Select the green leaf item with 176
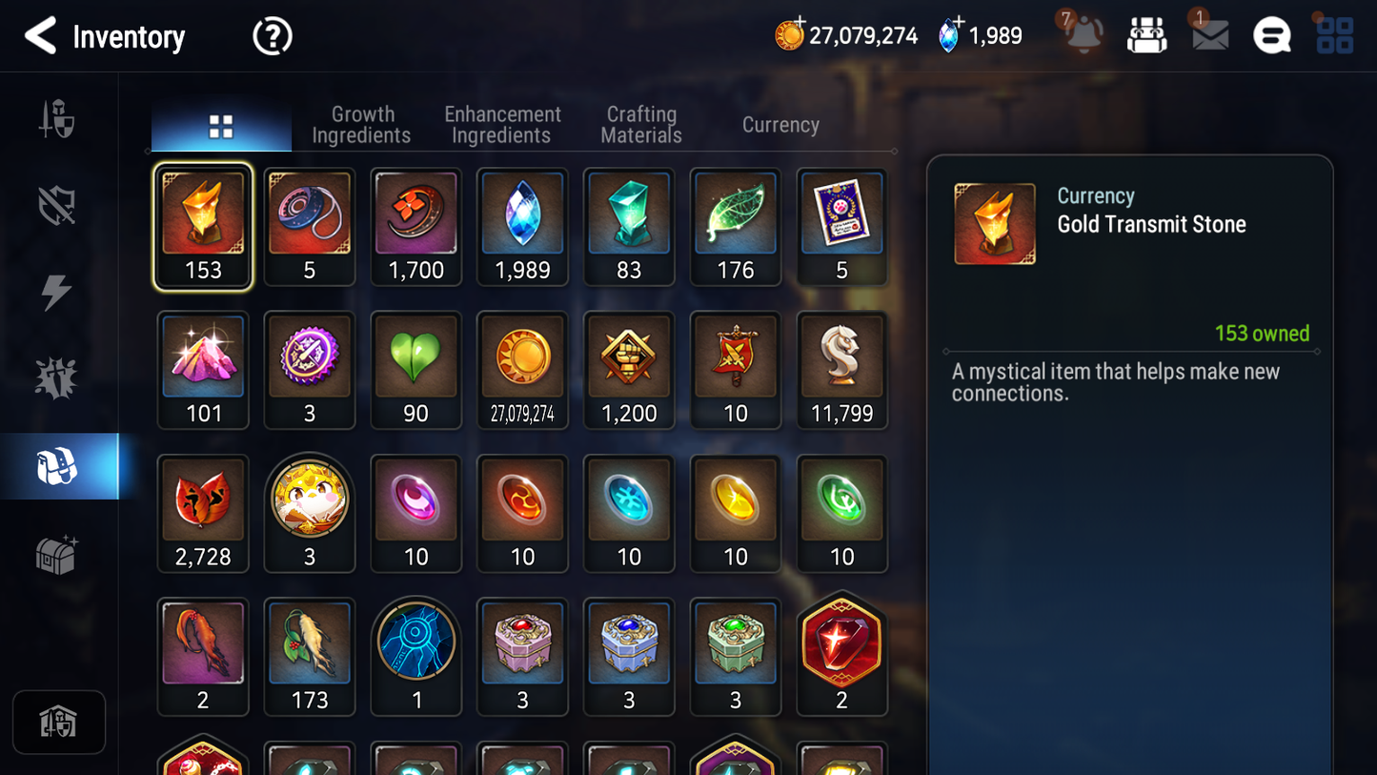Screen dimensions: 1377x775 coord(735,227)
